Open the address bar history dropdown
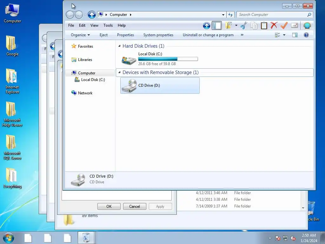 tap(223, 15)
